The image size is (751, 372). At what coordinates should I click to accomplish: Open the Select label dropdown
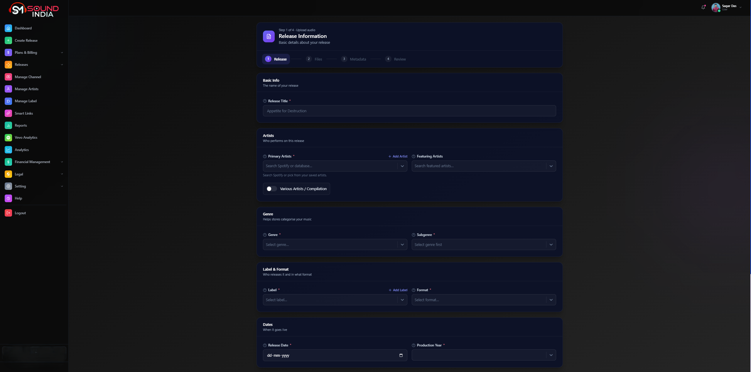pyautogui.click(x=402, y=300)
